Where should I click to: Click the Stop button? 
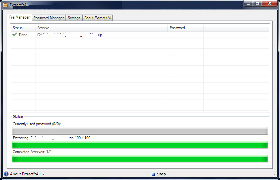(159, 174)
